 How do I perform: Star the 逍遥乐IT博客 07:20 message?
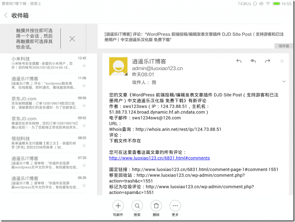coord(84,165)
